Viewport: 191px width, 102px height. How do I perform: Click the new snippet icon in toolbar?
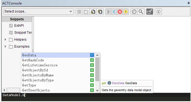point(79,12)
